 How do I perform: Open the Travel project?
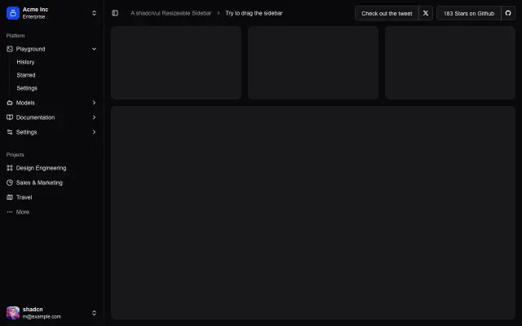pyautogui.click(x=24, y=197)
